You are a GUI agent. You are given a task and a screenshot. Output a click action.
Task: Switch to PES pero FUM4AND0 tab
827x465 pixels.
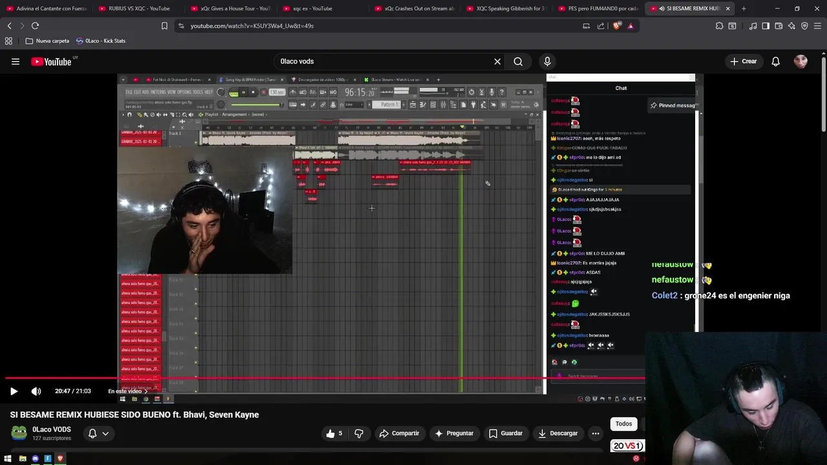[600, 8]
